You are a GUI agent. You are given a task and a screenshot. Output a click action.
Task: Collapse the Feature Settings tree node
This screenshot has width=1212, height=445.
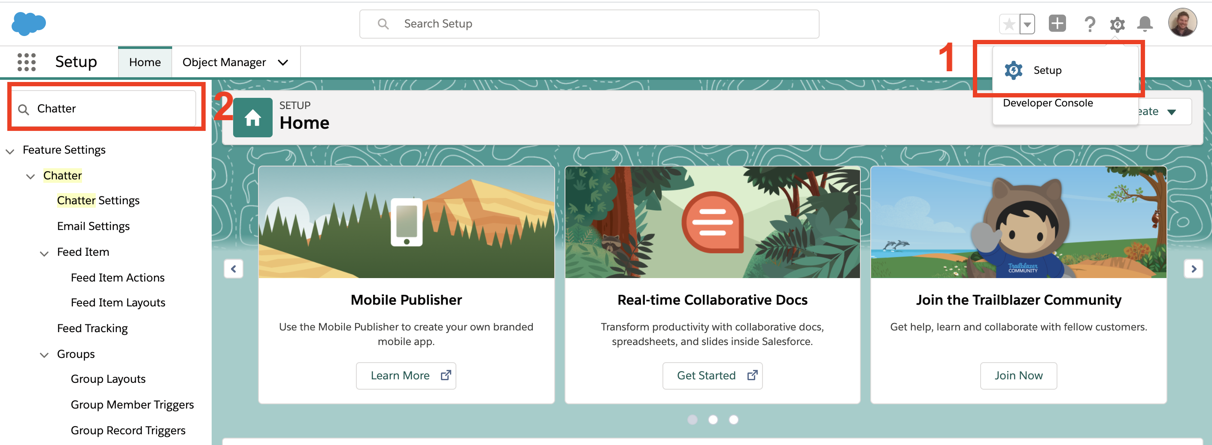click(10, 151)
